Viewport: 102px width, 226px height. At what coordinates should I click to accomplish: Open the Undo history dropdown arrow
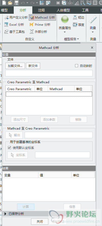27,3
